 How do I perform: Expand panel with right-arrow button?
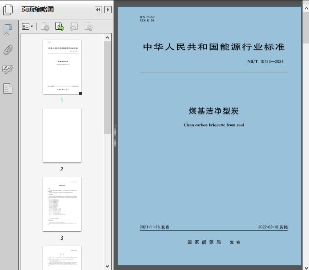[108, 10]
